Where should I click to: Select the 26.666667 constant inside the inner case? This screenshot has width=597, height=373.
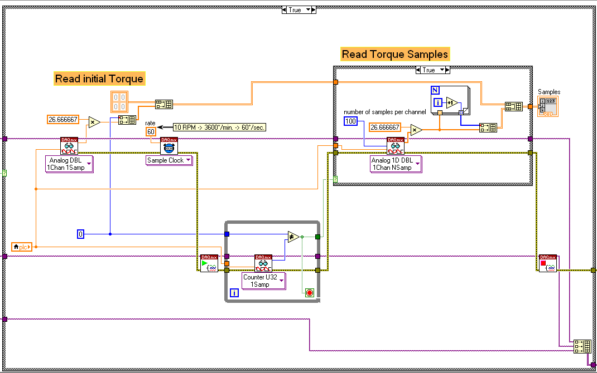(x=385, y=127)
